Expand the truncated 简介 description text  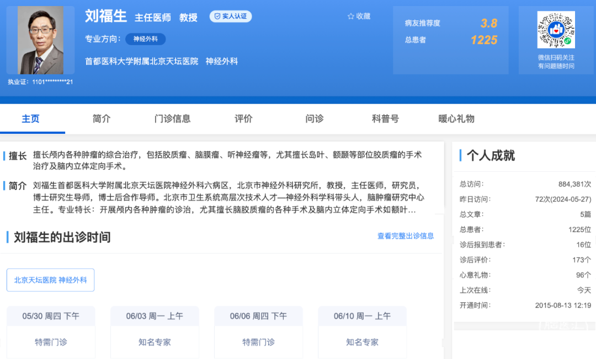click(x=411, y=210)
